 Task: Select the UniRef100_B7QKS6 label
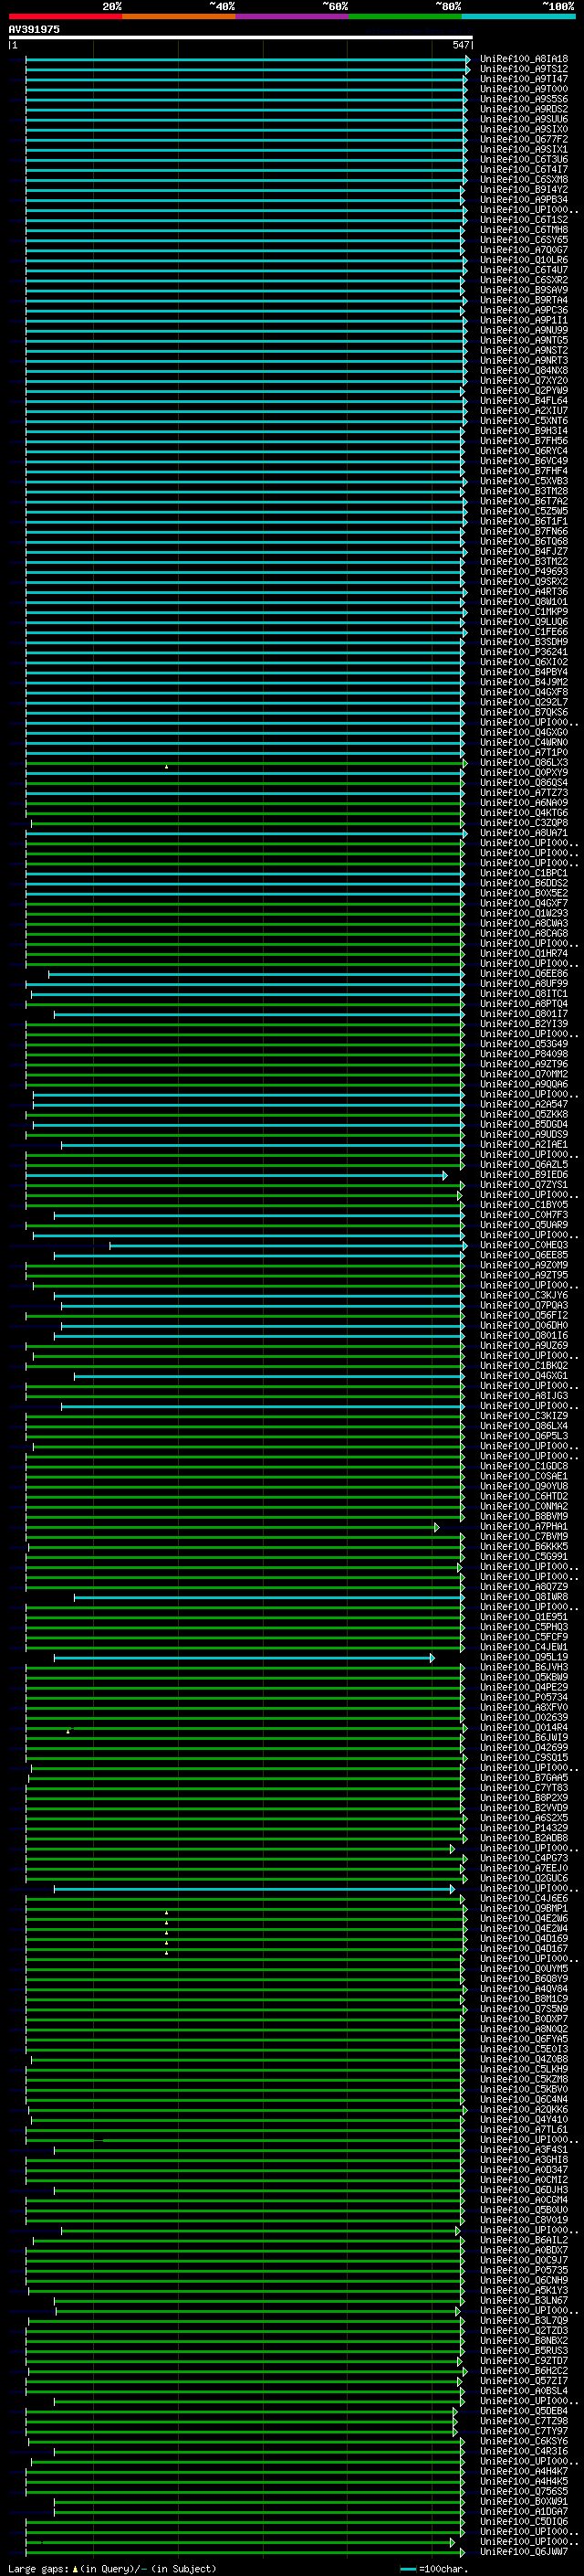click(x=524, y=712)
